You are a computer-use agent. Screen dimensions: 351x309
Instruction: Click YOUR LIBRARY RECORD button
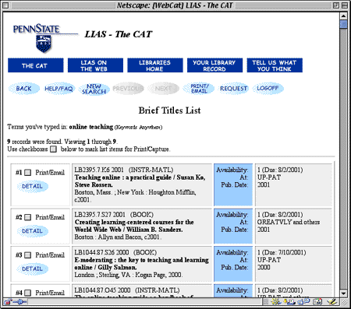(x=214, y=65)
